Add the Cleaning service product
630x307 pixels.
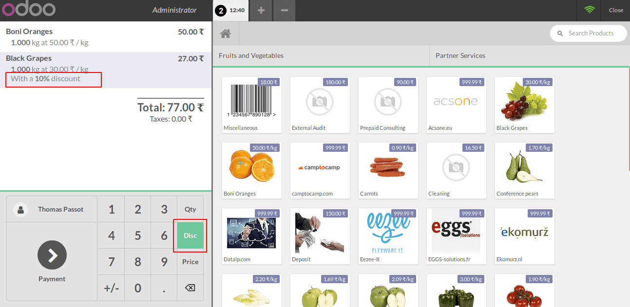457,170
